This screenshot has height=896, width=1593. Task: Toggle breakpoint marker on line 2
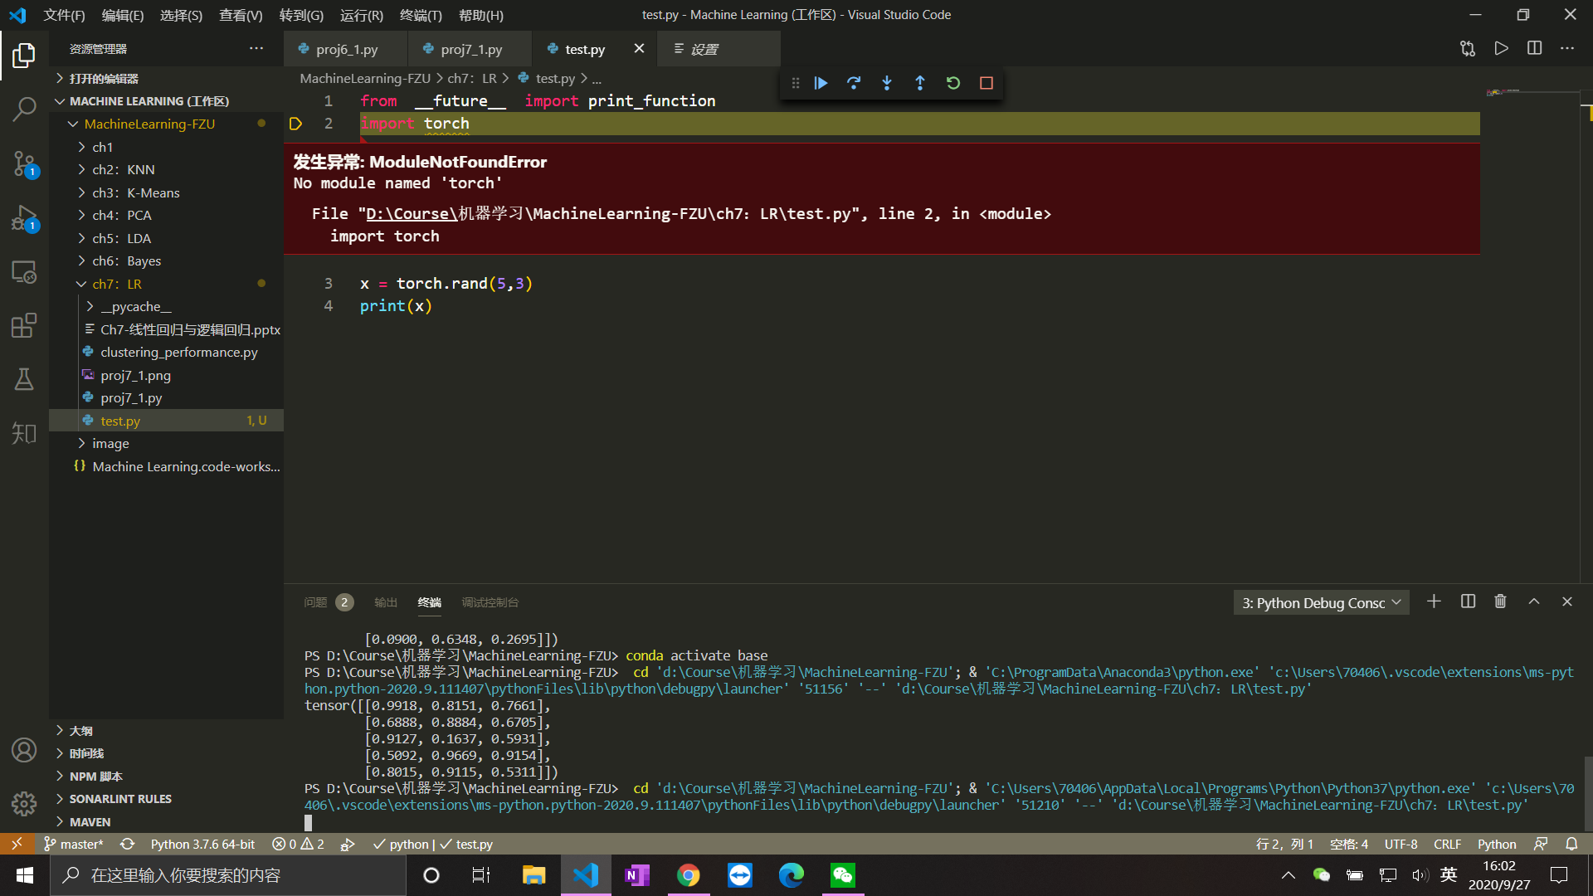coord(295,124)
